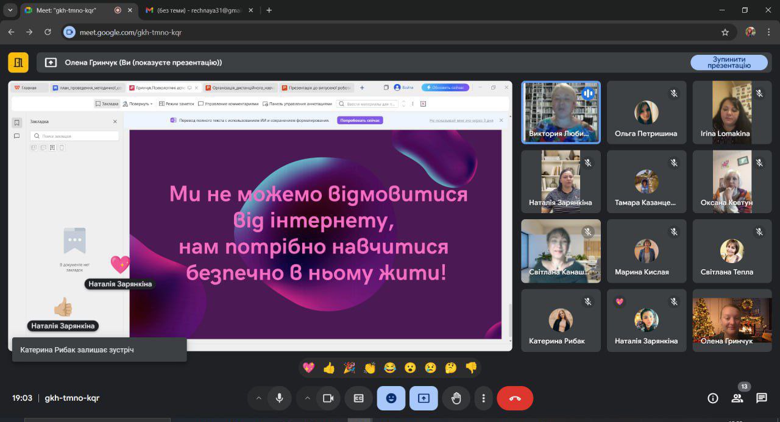This screenshot has height=422, width=780.
Task: Click the bookmark search field in WPS
Action: pyautogui.click(x=74, y=136)
